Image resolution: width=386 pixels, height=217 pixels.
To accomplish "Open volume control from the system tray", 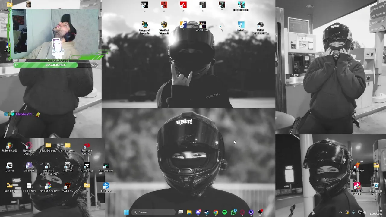I will pyautogui.click(x=365, y=212).
